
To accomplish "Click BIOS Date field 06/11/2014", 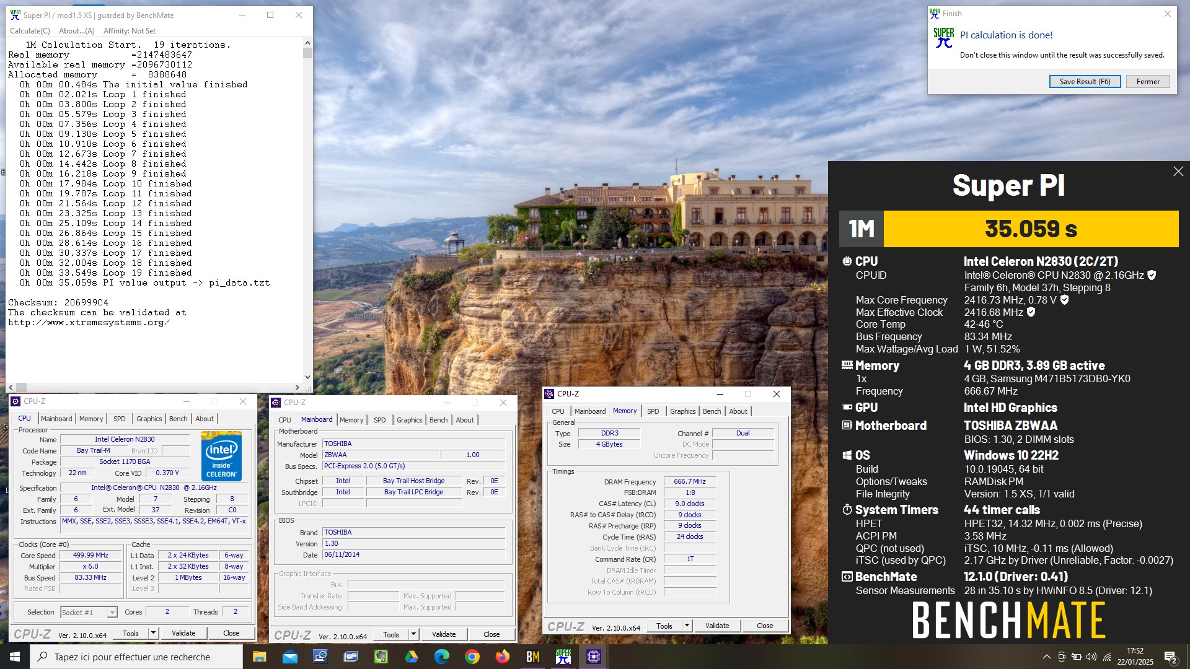I will click(x=414, y=555).
